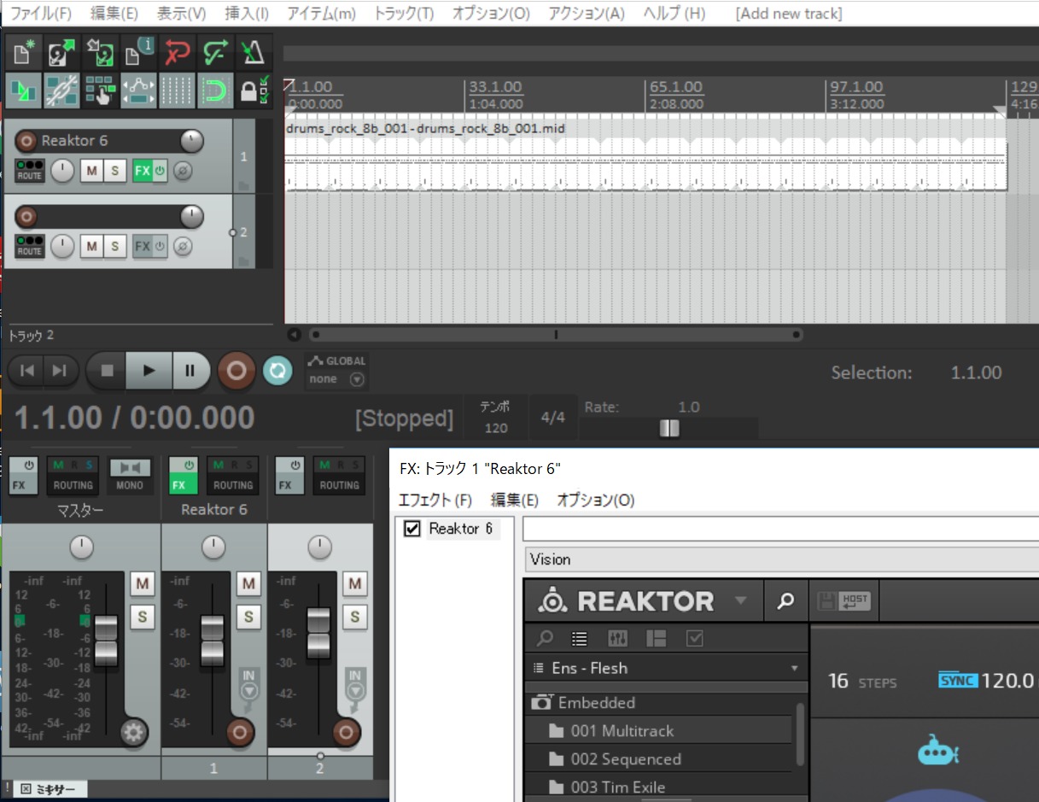This screenshot has height=802, width=1039.
Task: Click the Stop transport button
Action: coord(107,371)
